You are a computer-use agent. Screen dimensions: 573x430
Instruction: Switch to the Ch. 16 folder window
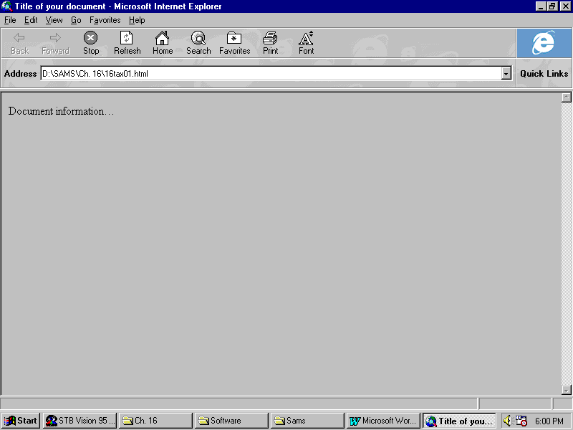(155, 421)
